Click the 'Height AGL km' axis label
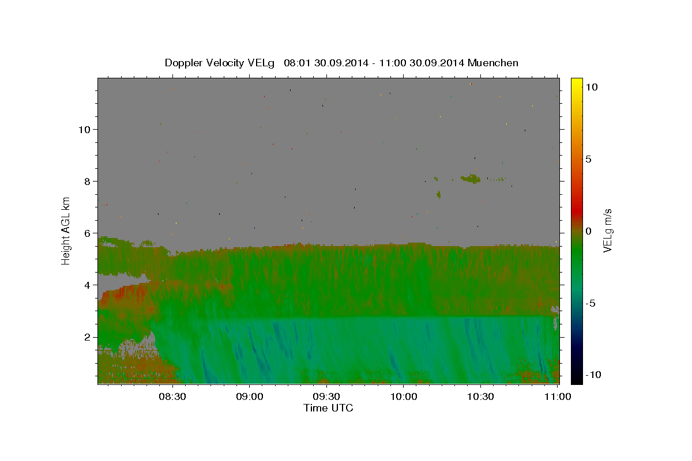 coord(66,230)
